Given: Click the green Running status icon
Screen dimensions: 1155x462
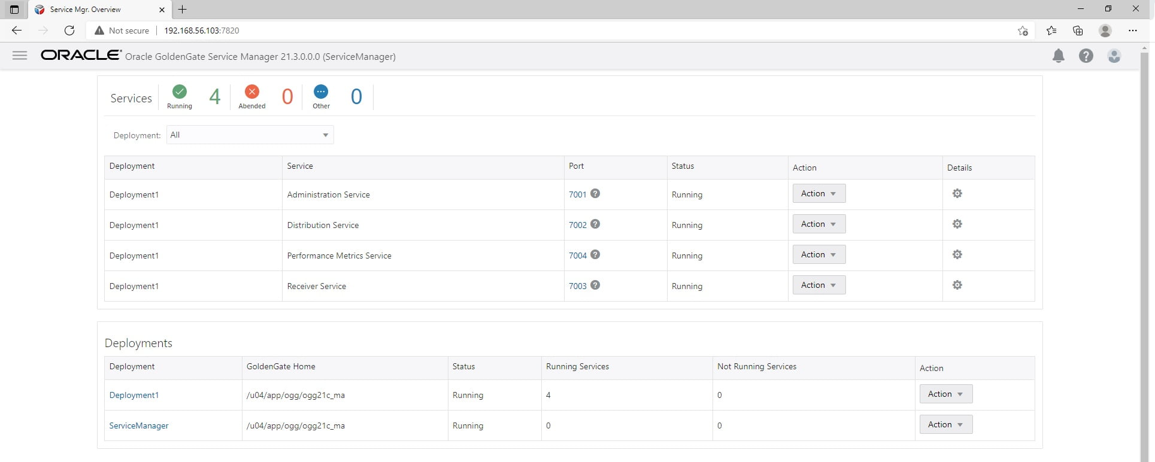Looking at the screenshot, I should point(180,92).
